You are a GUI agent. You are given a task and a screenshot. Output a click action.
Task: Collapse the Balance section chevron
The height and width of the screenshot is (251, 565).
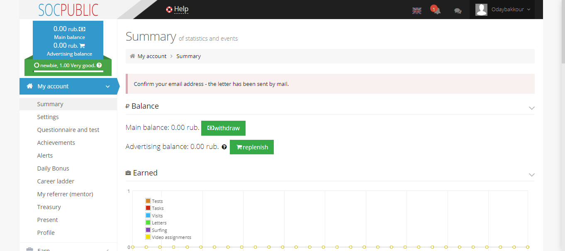click(532, 108)
